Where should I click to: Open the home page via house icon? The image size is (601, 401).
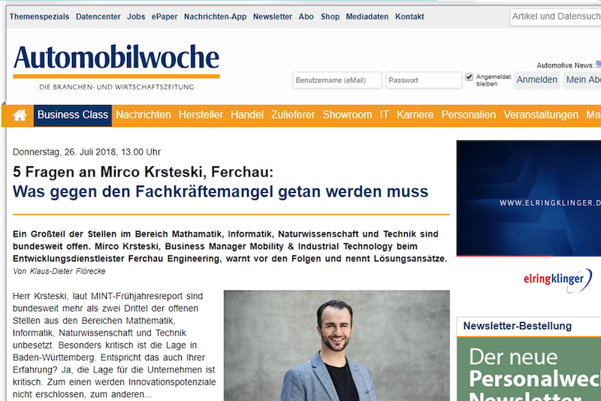20,116
